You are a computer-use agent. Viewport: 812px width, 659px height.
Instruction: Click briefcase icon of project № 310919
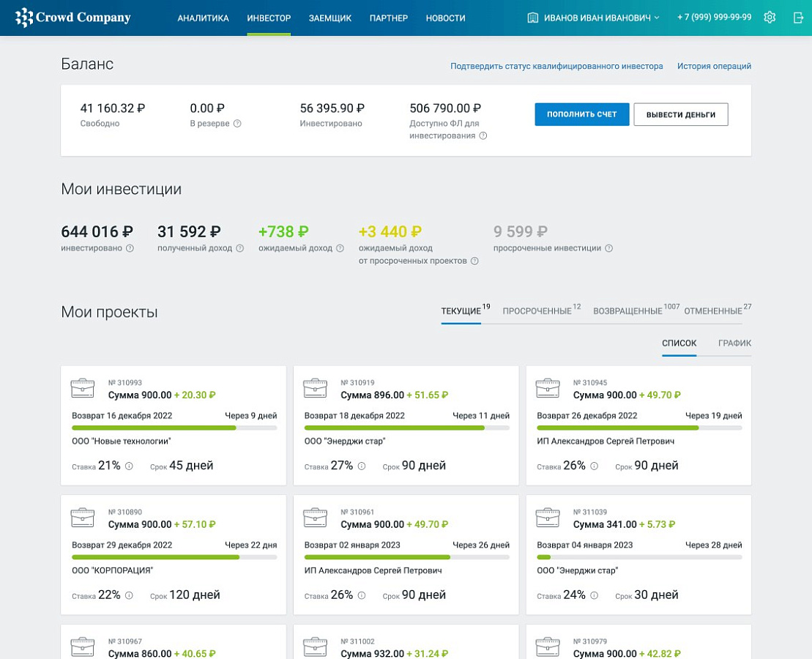click(x=315, y=389)
